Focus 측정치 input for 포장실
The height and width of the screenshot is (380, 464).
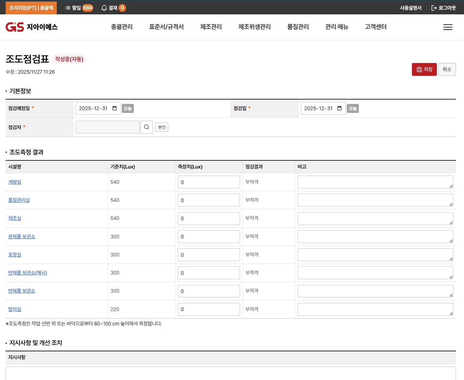click(x=209, y=255)
